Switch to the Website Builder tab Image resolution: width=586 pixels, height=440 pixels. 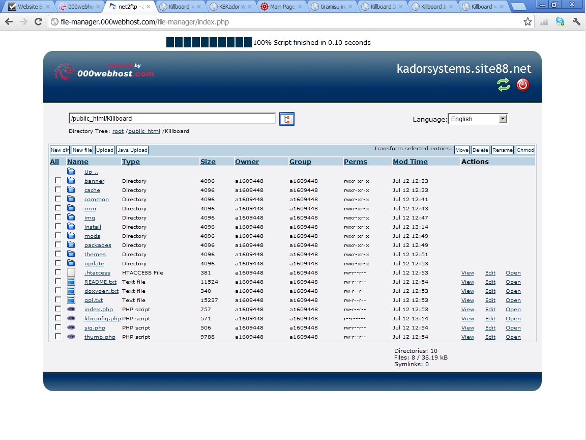click(29, 6)
